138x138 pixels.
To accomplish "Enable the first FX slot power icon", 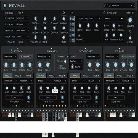I will (73, 19).
